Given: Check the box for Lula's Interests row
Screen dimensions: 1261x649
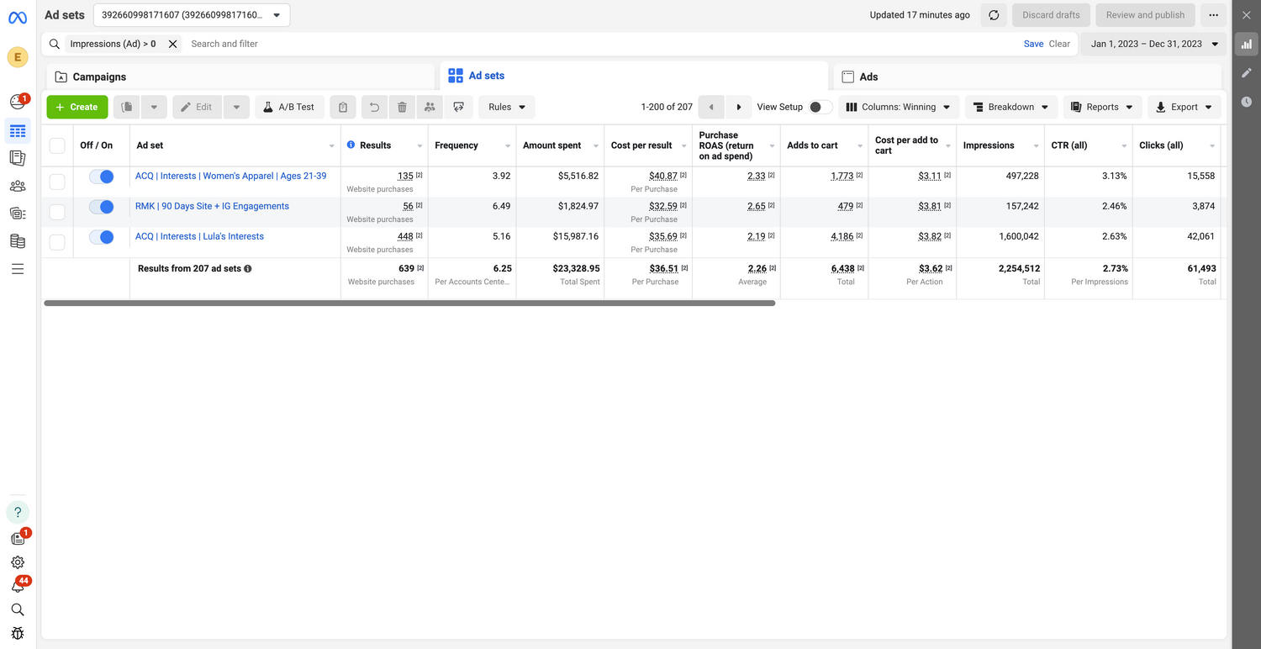Looking at the screenshot, I should 57,242.
